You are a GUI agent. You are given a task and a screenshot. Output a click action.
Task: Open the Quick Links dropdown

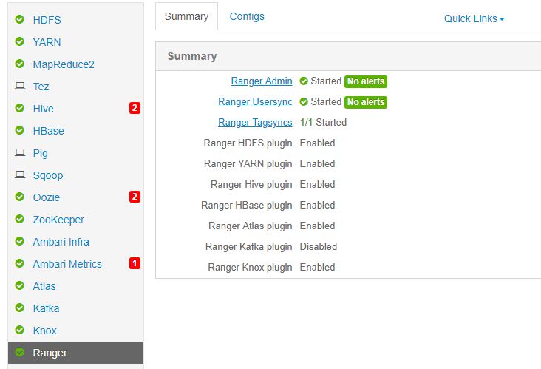[x=474, y=18]
